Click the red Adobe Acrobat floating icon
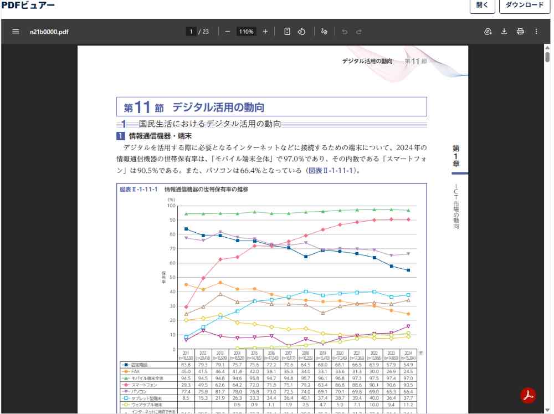The image size is (554, 414). click(528, 395)
